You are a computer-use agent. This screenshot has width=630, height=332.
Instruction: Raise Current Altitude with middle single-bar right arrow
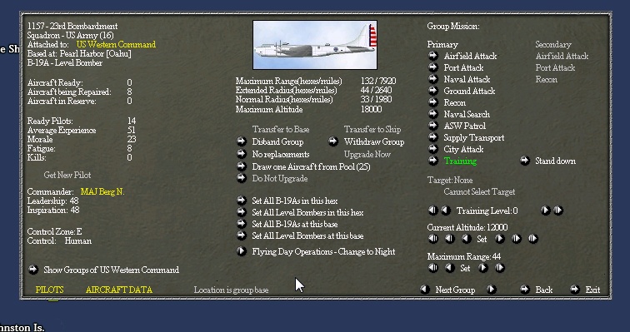[x=517, y=239]
